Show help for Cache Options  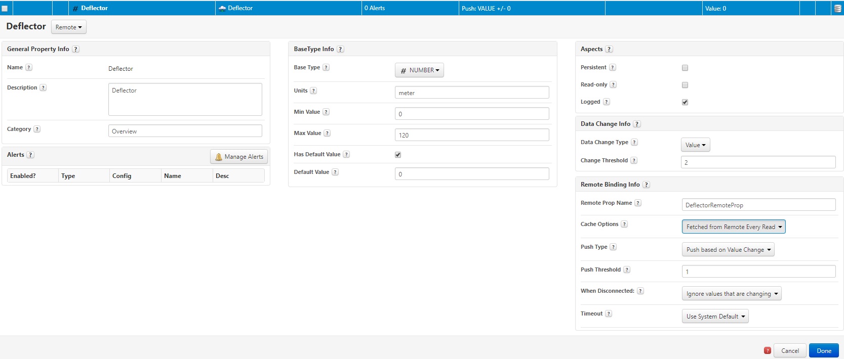(624, 224)
